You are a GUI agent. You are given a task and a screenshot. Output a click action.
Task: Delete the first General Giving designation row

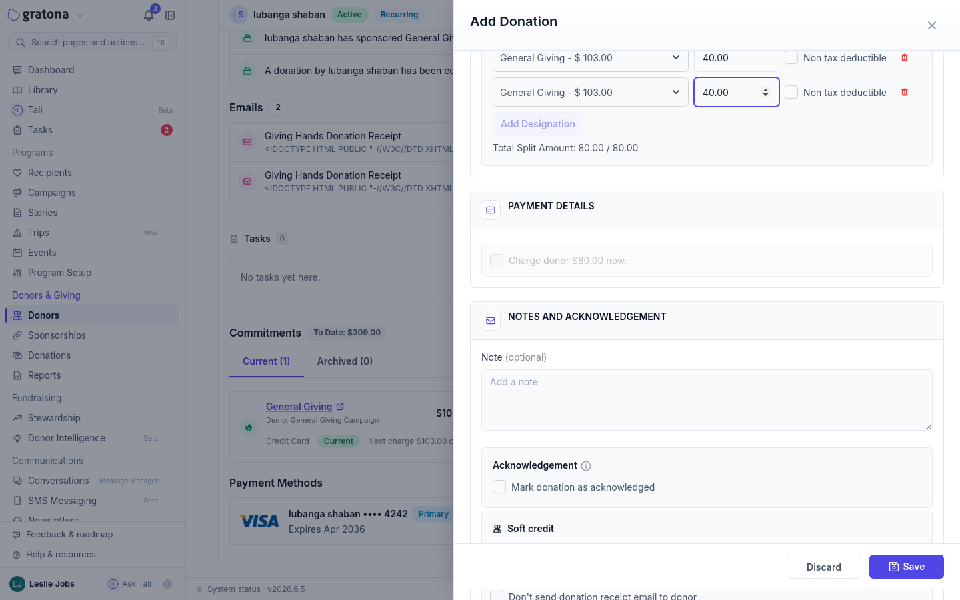point(905,58)
